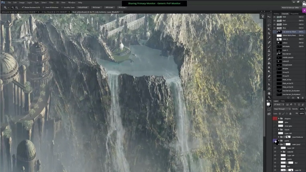The image size is (306, 172).
Task: Collapse the water pond group
Action: 279,145
